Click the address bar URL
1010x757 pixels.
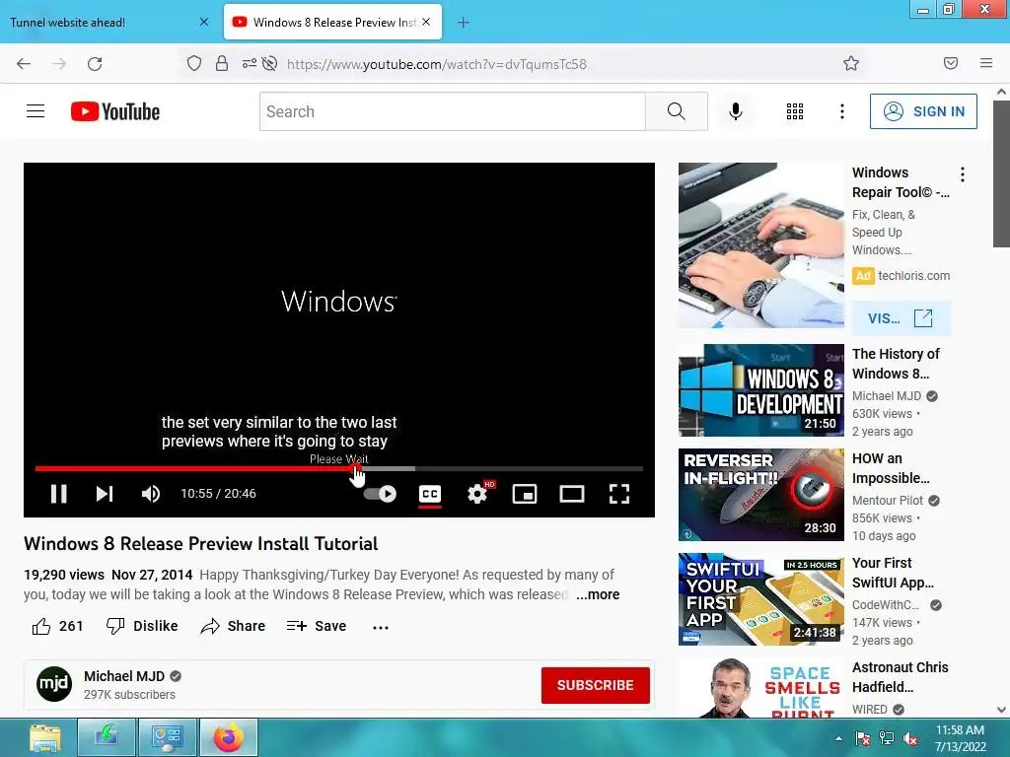pyautogui.click(x=437, y=64)
